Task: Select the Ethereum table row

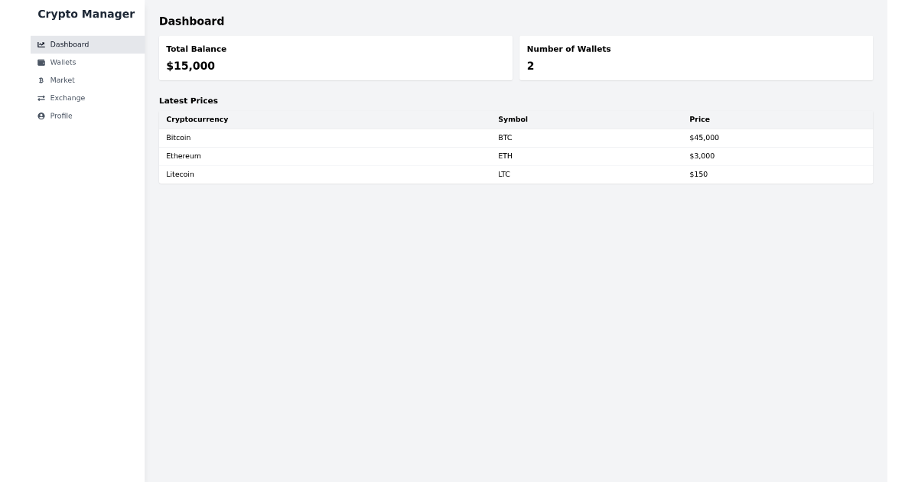Action: pos(515,156)
